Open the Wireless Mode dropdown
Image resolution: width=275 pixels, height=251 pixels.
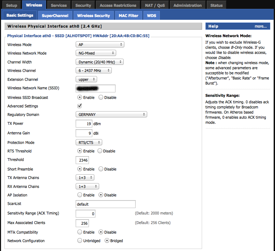pyautogui.click(x=100, y=45)
